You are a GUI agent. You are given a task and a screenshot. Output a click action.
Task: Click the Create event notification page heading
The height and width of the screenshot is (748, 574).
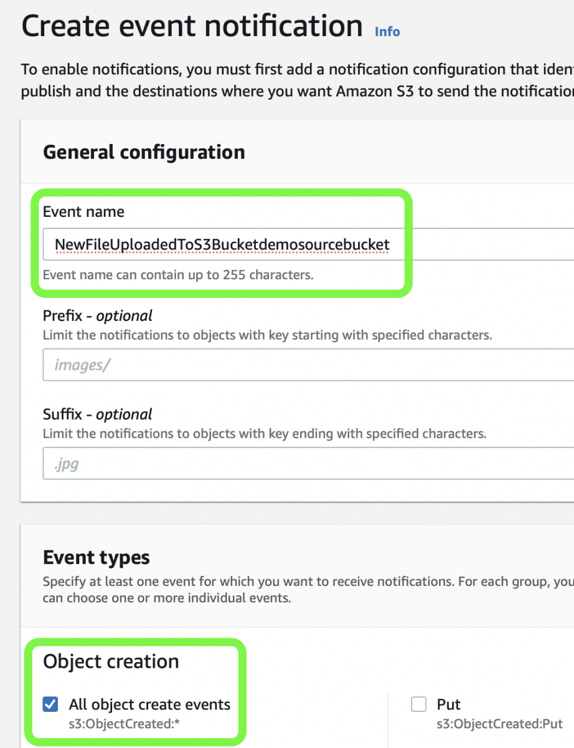point(192,26)
